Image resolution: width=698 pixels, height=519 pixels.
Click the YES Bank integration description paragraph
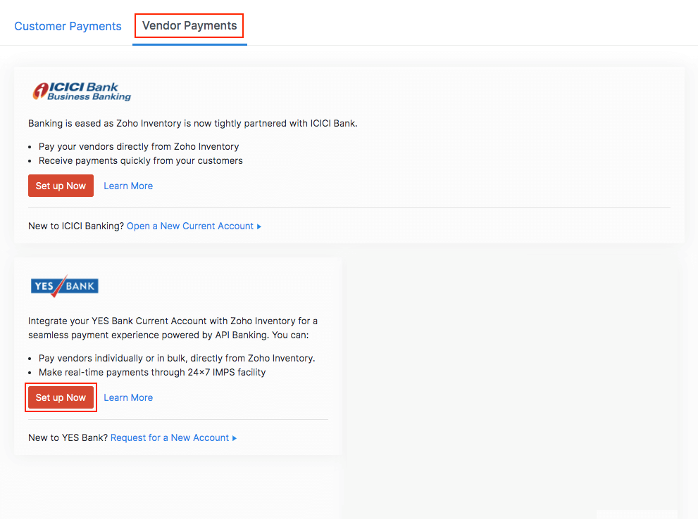173,328
